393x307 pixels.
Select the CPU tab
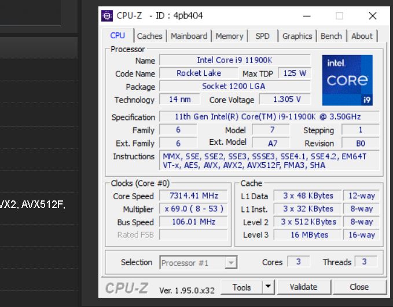click(x=117, y=35)
